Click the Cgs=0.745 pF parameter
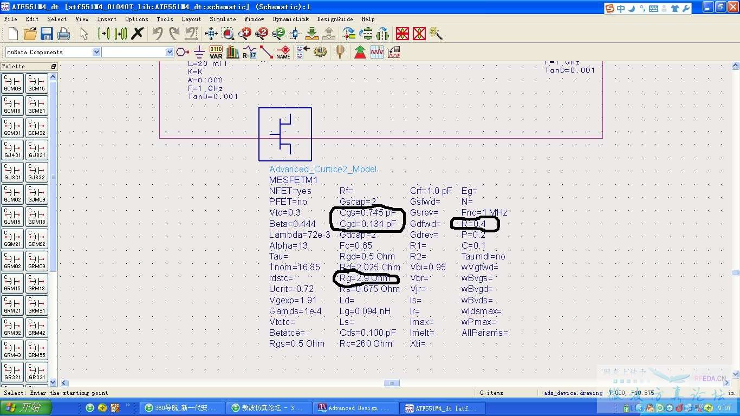Screen dimensions: 740x416 367,212
